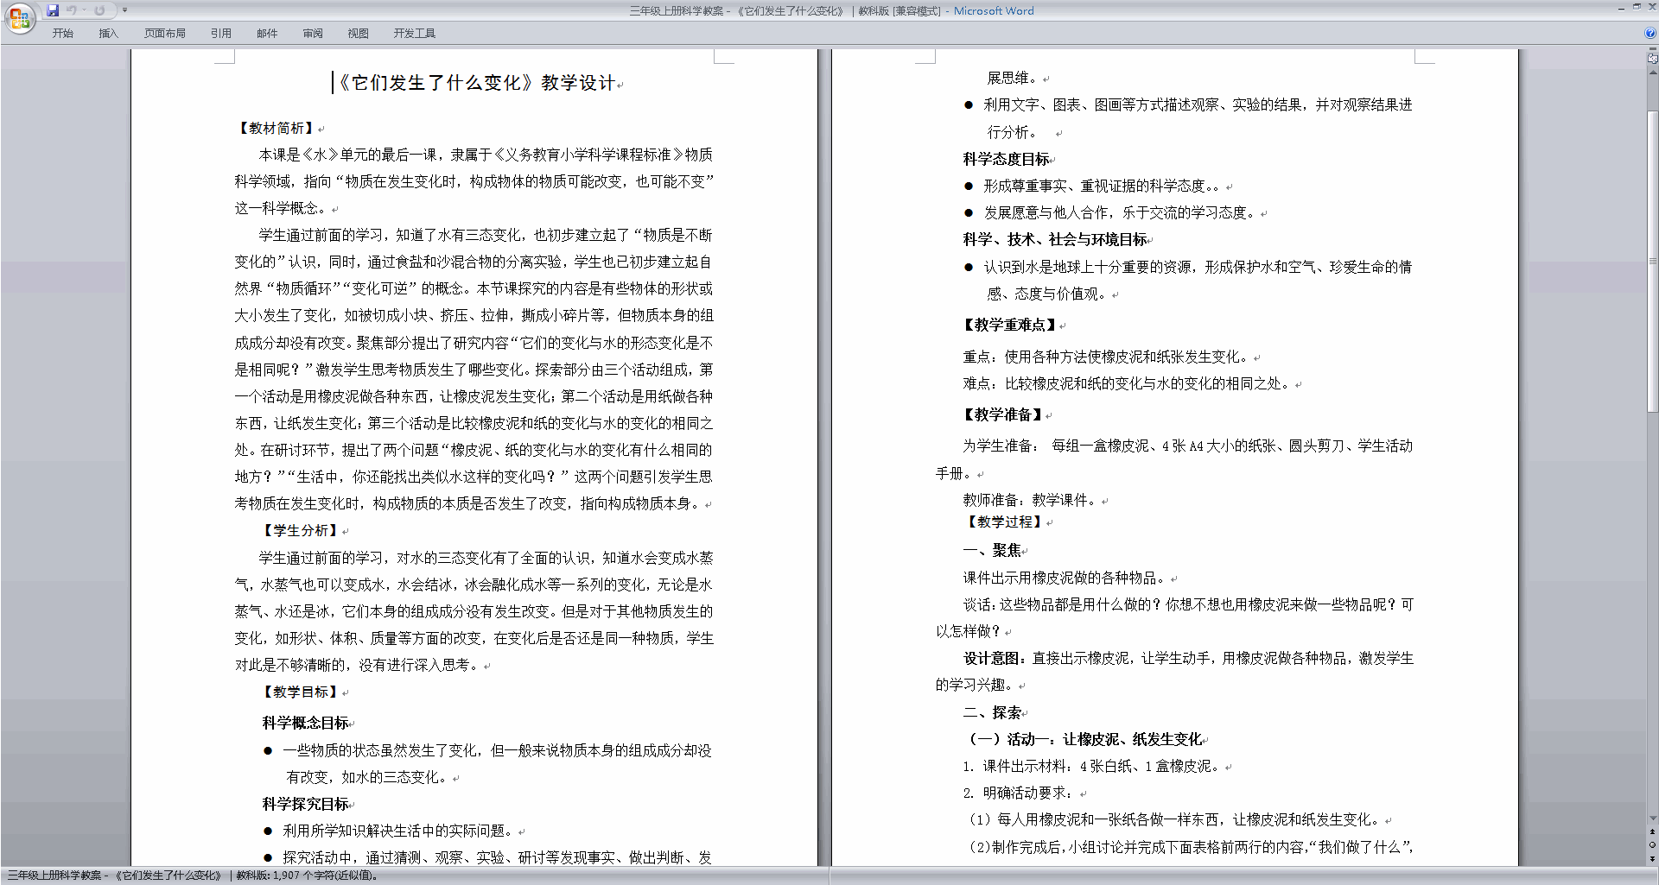This screenshot has height=885, width=1659.
Task: Click the vertical scrollbar down arrow
Action: (1653, 818)
